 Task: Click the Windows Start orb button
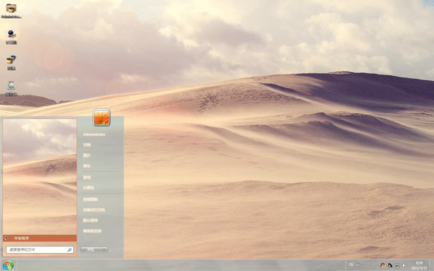pyautogui.click(x=8, y=265)
